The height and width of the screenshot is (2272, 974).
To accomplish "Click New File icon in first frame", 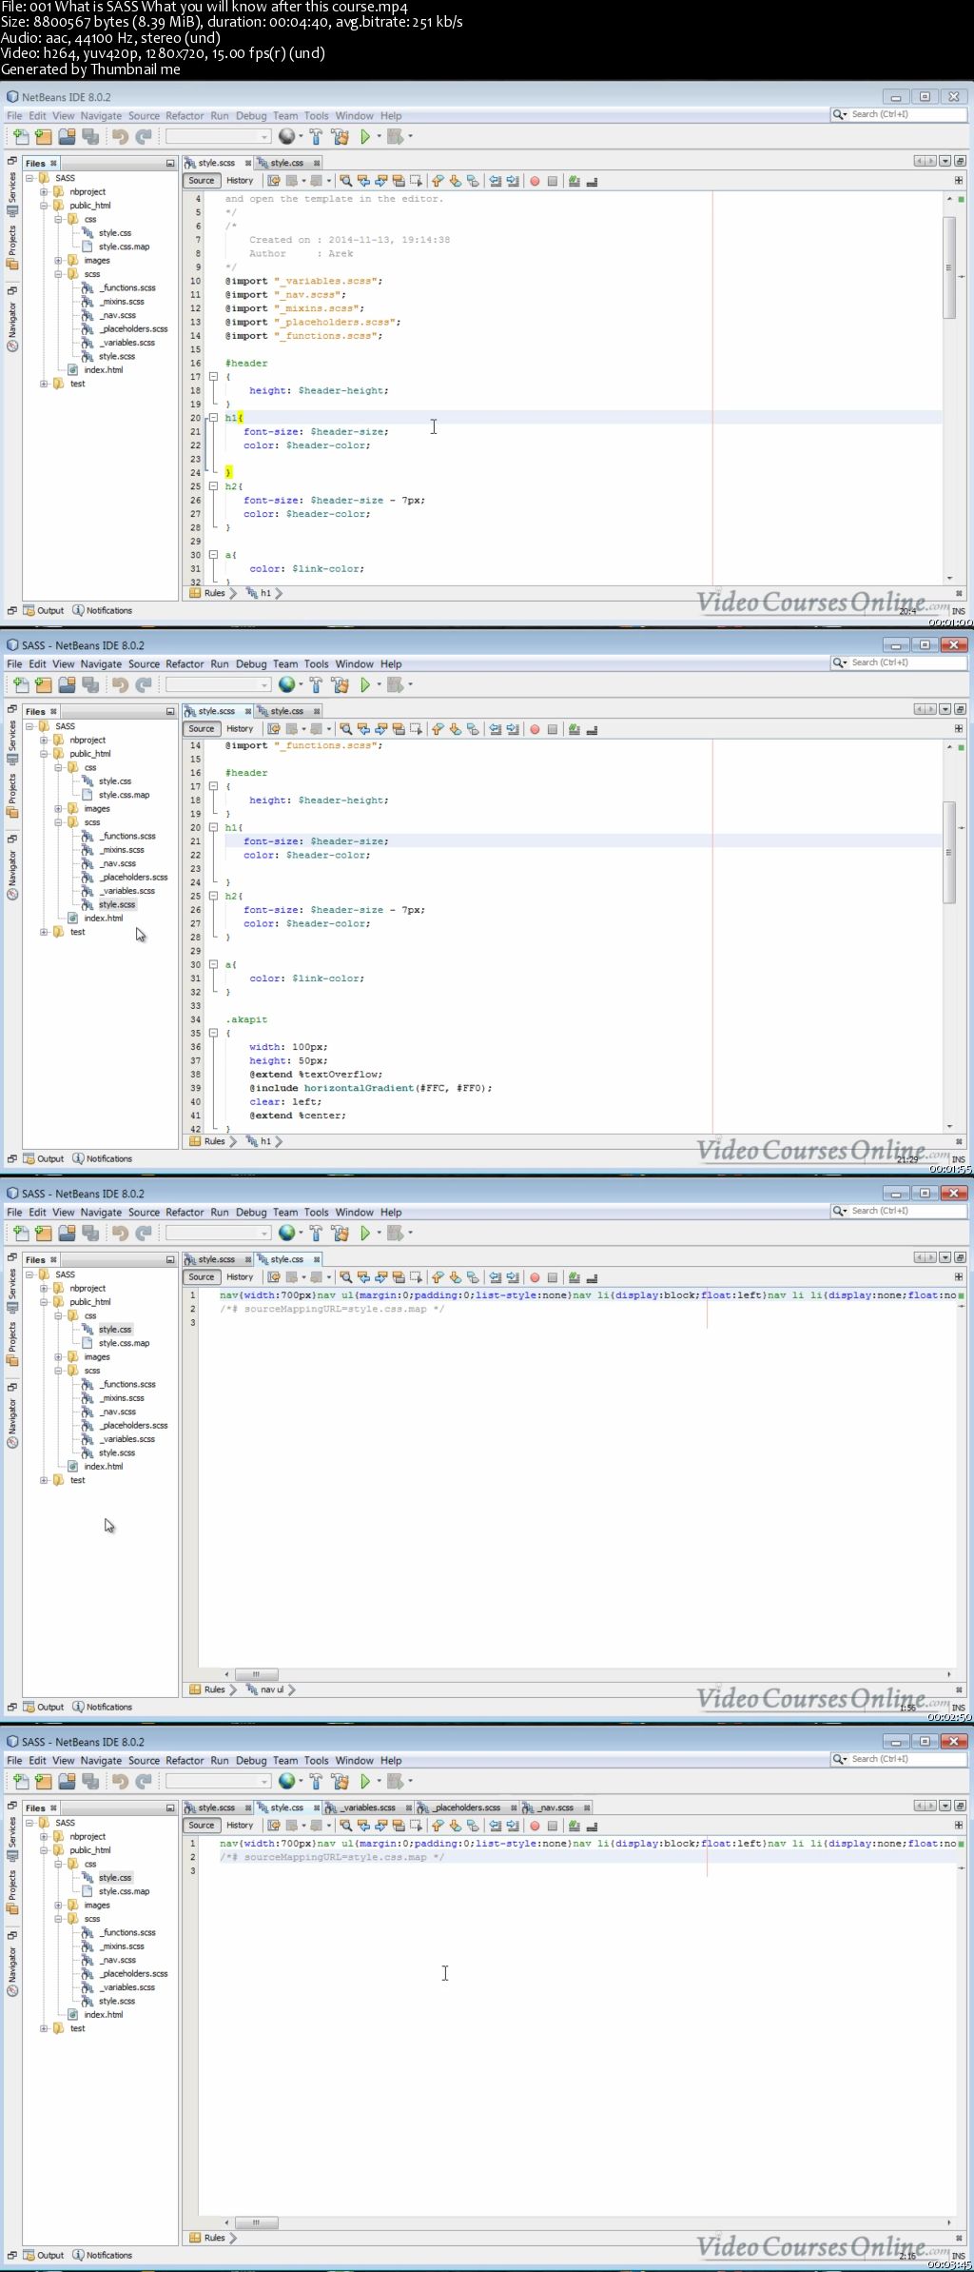I will click(x=21, y=136).
